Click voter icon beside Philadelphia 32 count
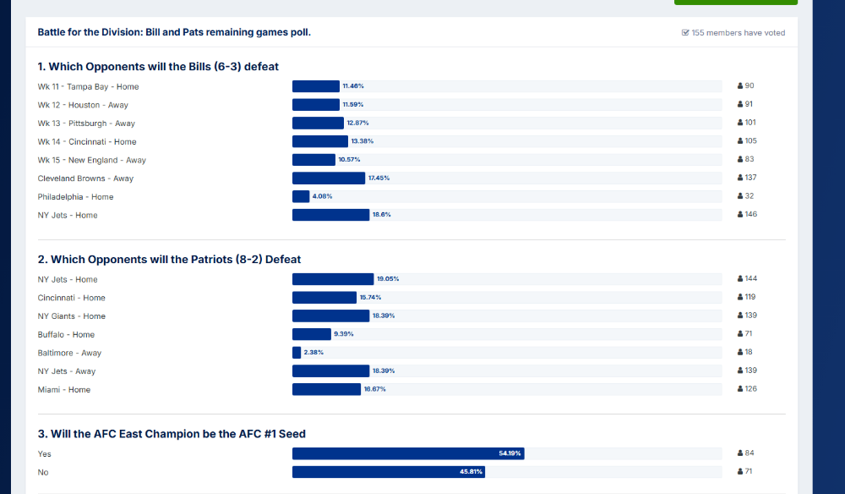 [x=740, y=196]
